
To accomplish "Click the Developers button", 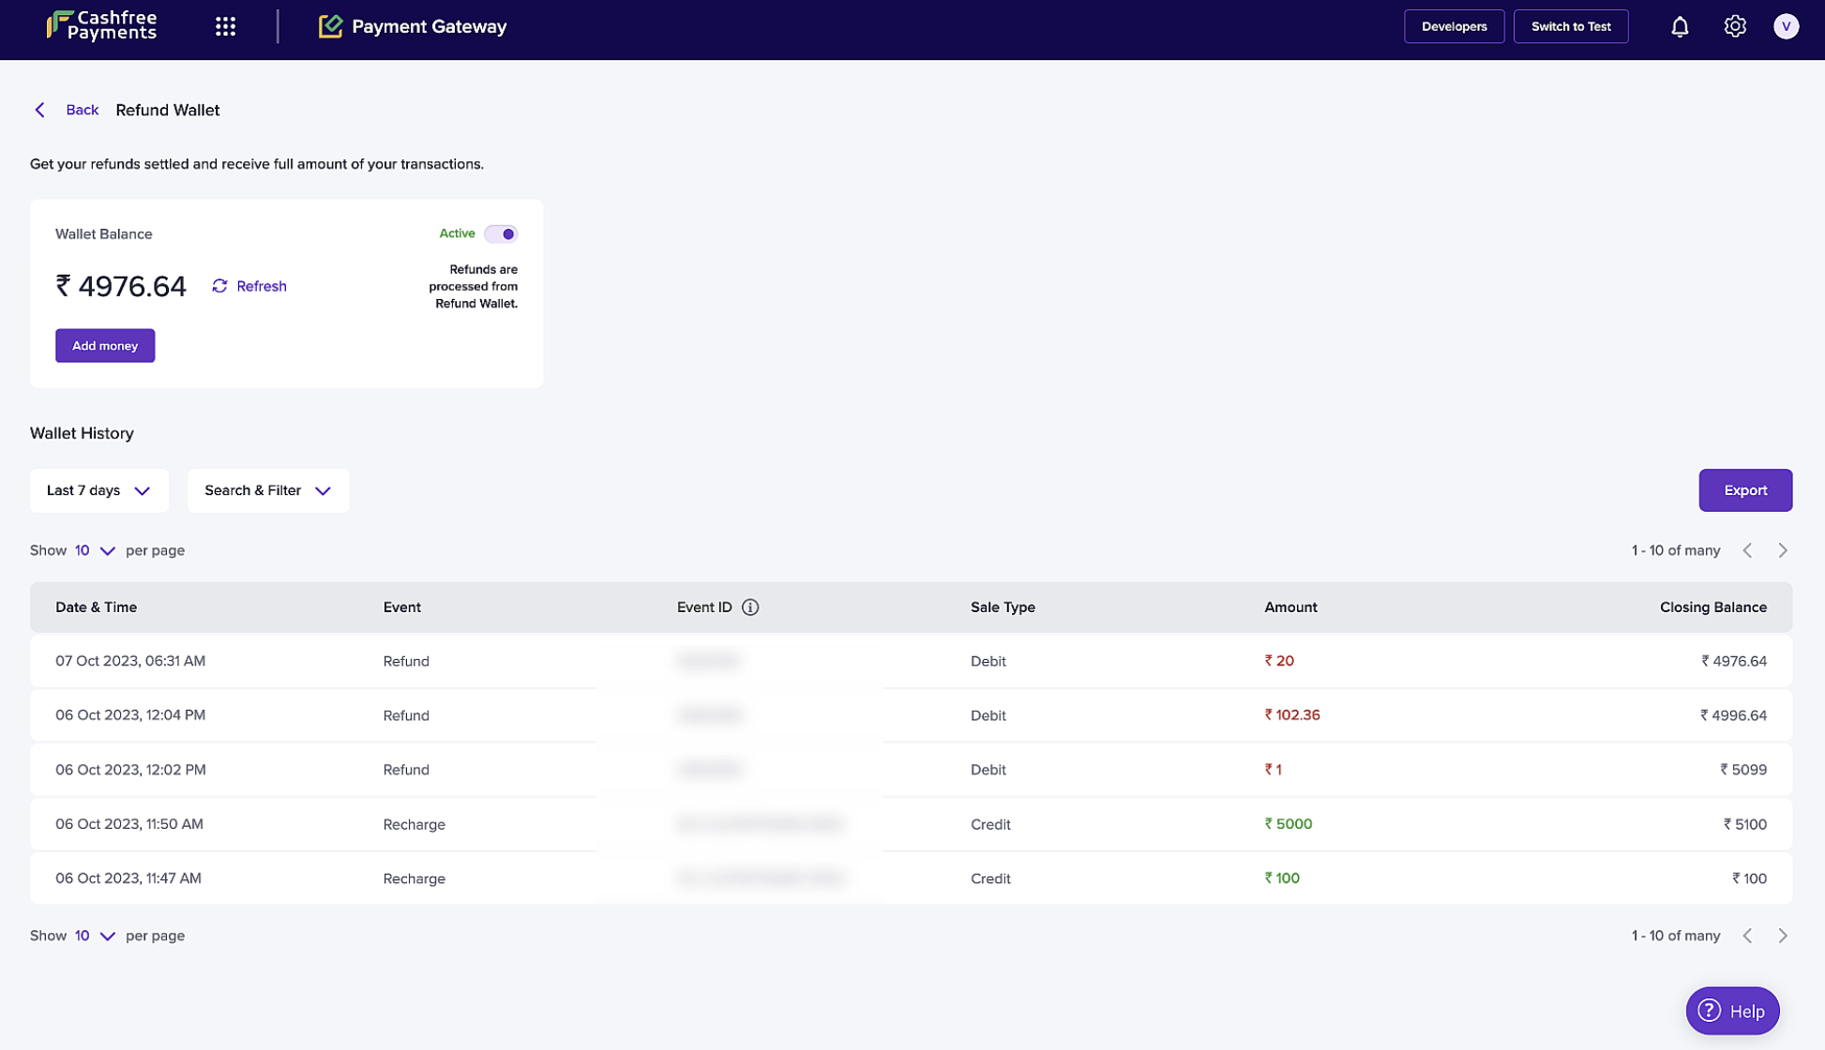I will click(x=1454, y=26).
